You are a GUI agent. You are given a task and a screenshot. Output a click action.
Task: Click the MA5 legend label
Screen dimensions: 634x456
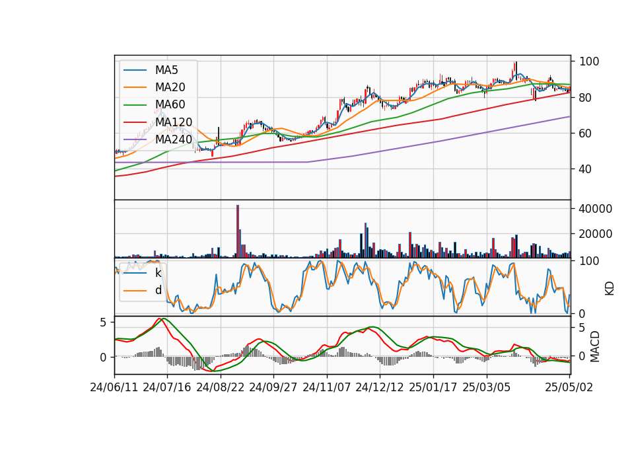point(166,70)
